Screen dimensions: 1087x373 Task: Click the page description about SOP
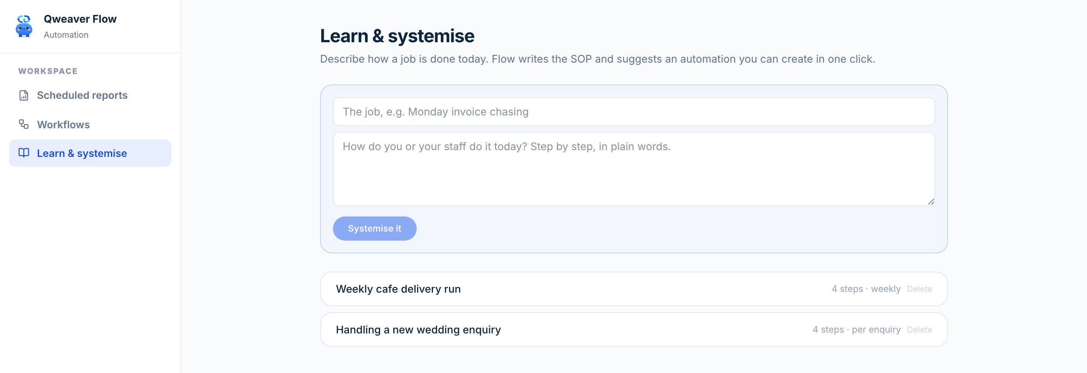597,59
